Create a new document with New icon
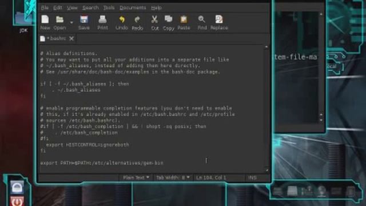Image resolution: width=366 pixels, height=206 pixels. point(45,22)
